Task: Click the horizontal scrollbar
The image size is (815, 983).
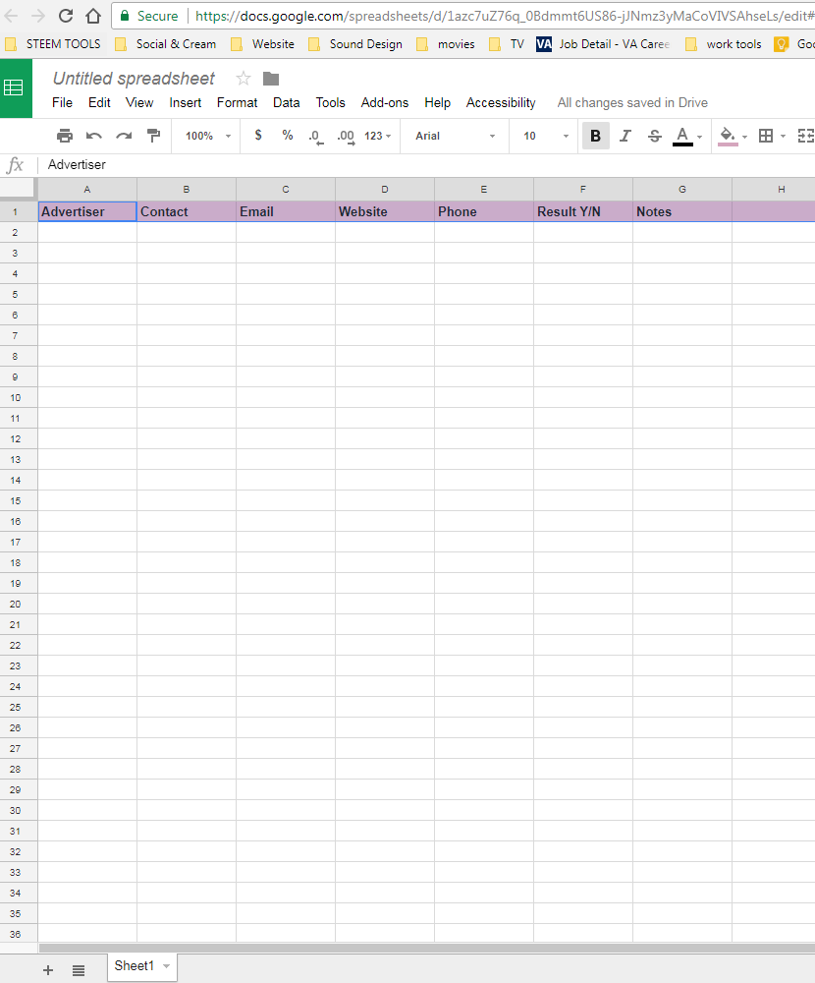Action: pyautogui.click(x=426, y=948)
